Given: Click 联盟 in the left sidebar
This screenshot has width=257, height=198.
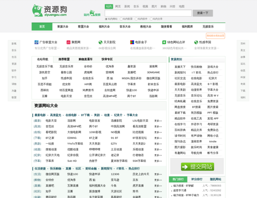Looking at the screenshot, I should tap(14, 97).
